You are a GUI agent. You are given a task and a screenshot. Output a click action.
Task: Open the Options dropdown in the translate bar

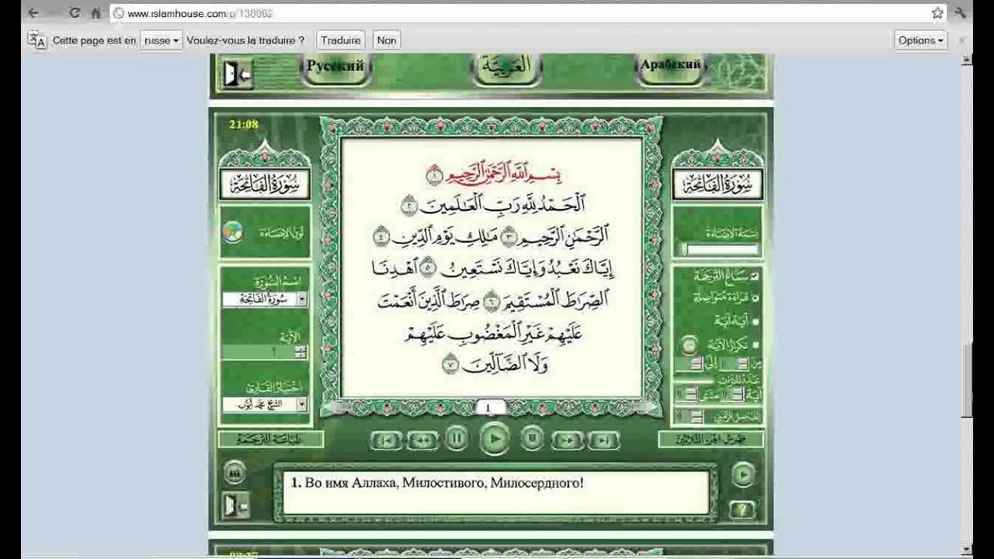point(921,40)
